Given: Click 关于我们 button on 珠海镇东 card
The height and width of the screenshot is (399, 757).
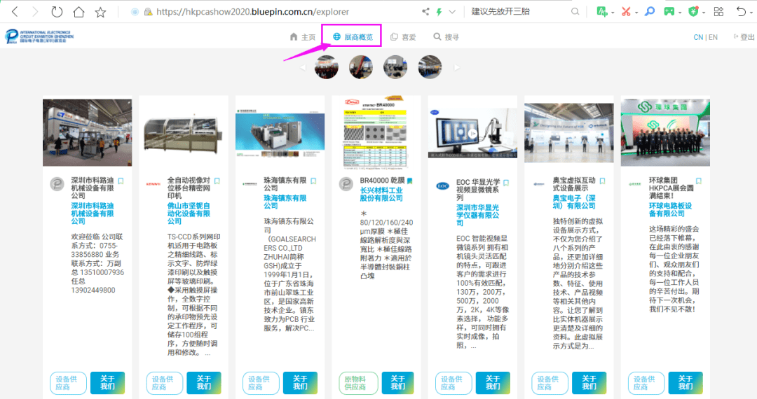Looking at the screenshot, I should (x=300, y=383).
